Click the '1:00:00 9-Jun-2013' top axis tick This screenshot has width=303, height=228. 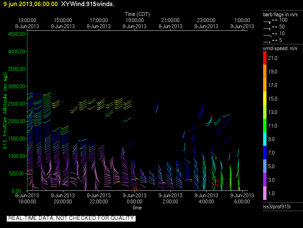[x=242, y=23]
